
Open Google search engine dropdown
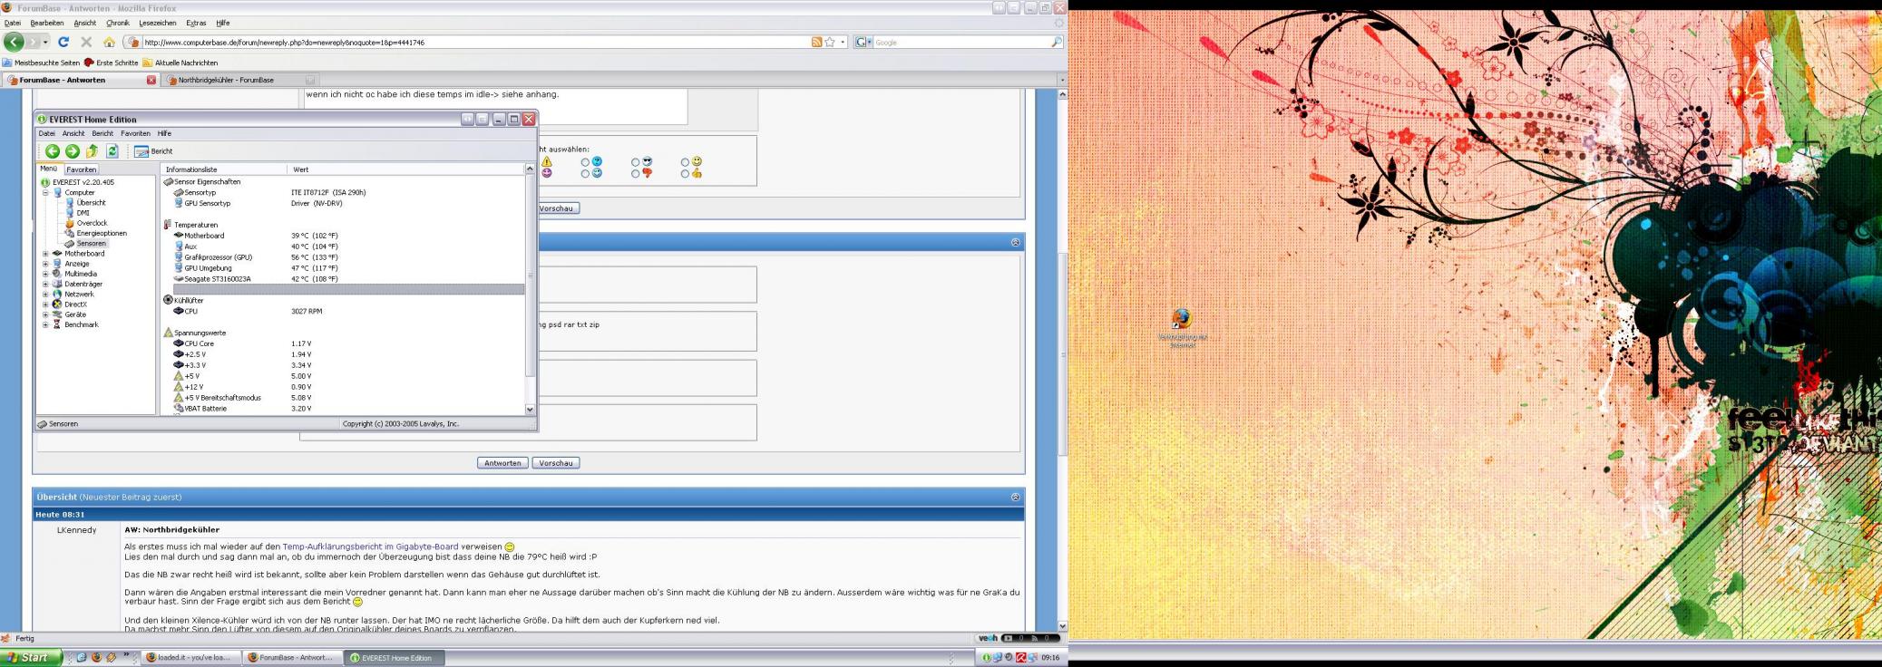coord(863,42)
